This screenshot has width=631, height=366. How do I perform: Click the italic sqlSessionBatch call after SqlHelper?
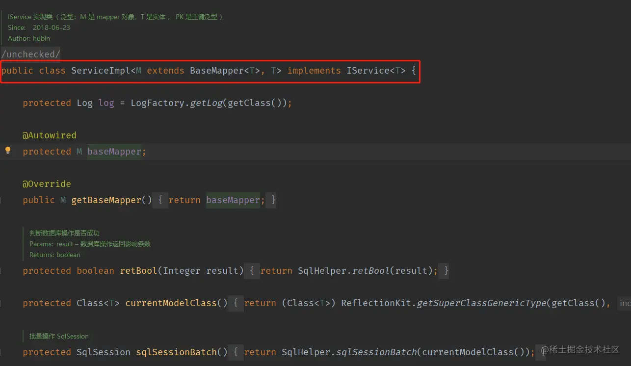(x=376, y=352)
